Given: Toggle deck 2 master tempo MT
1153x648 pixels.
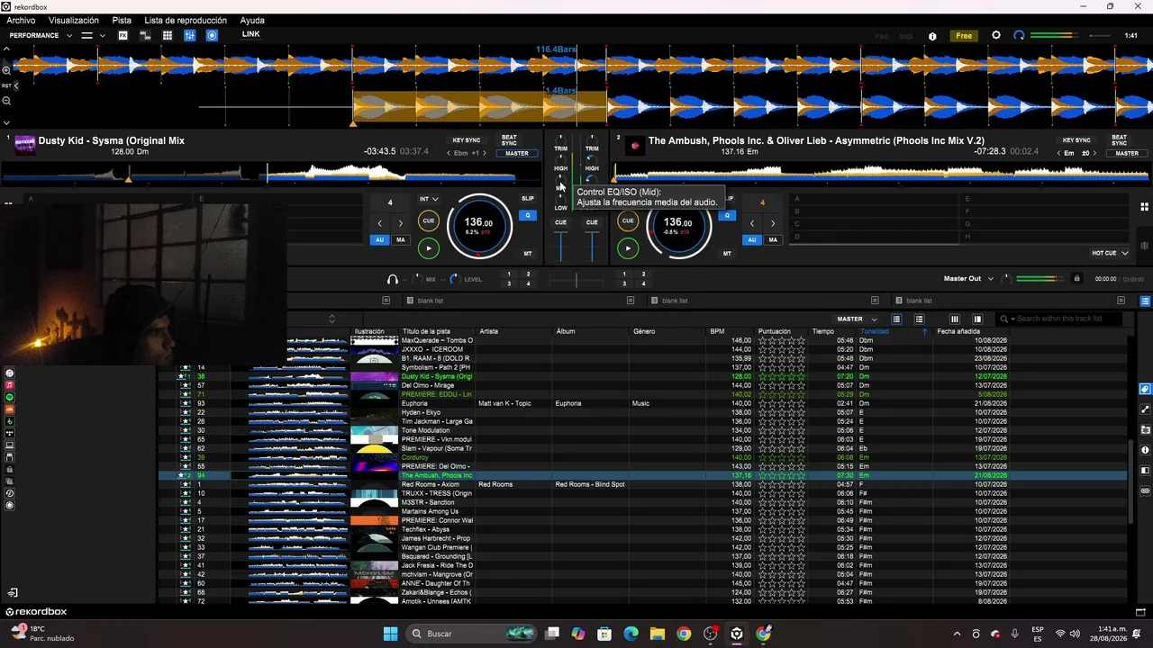Looking at the screenshot, I should tap(727, 254).
